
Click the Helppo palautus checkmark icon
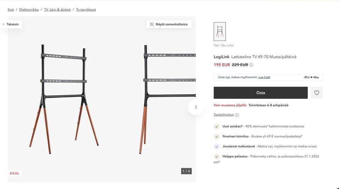217,156
